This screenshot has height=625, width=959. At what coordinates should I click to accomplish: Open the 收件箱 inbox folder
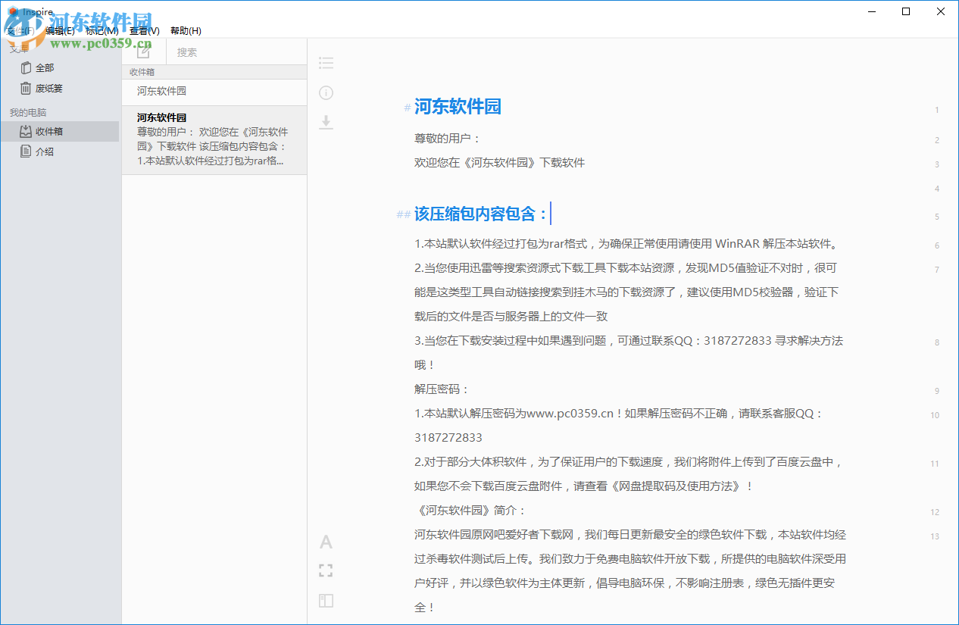48,132
